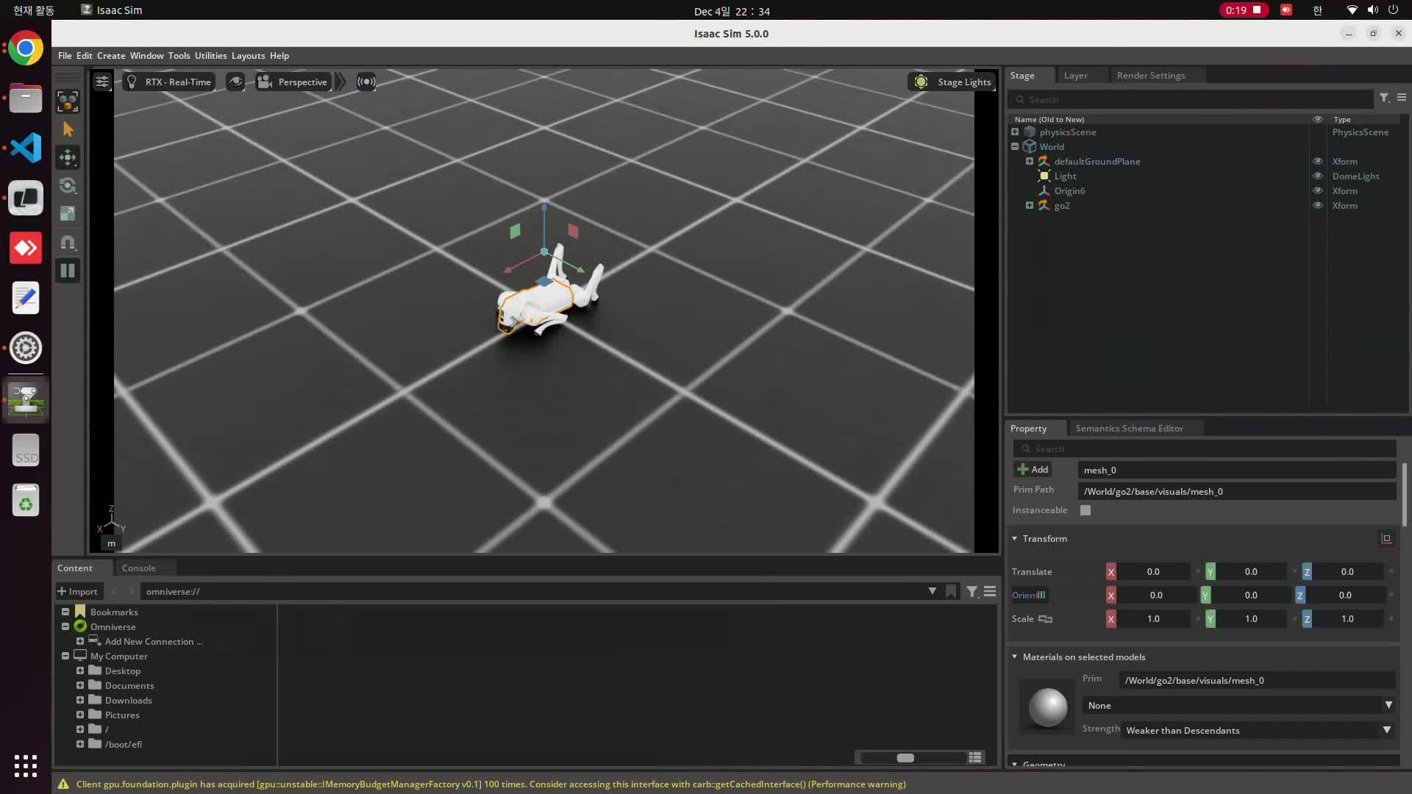This screenshot has width=1412, height=794.
Task: Select the Move tool in toolbar
Action: pos(68,157)
